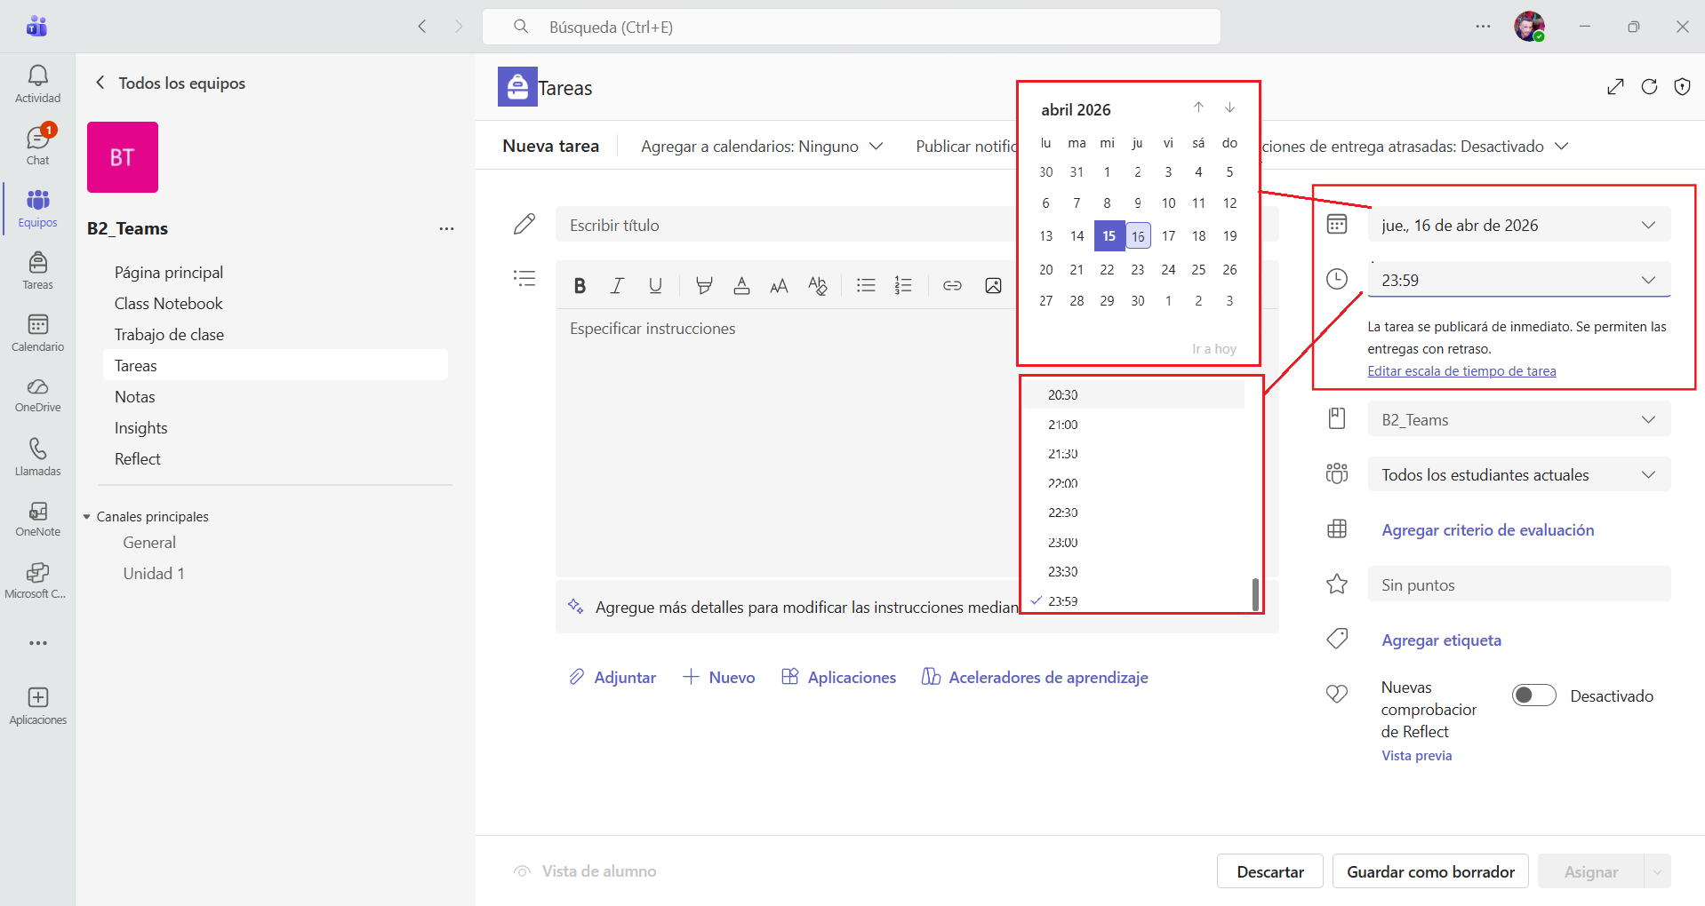Click the Escribir título field
Screen dimensions: 1705x906
pyautogui.click(x=787, y=225)
